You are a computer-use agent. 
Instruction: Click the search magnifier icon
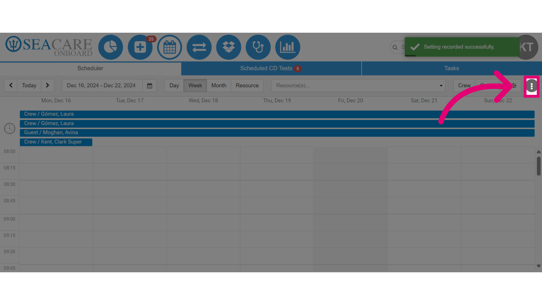point(395,47)
